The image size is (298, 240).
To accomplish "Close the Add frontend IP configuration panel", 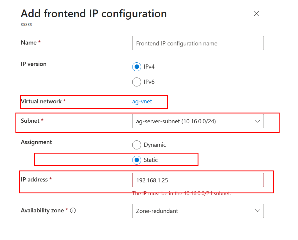I will 256,14.
